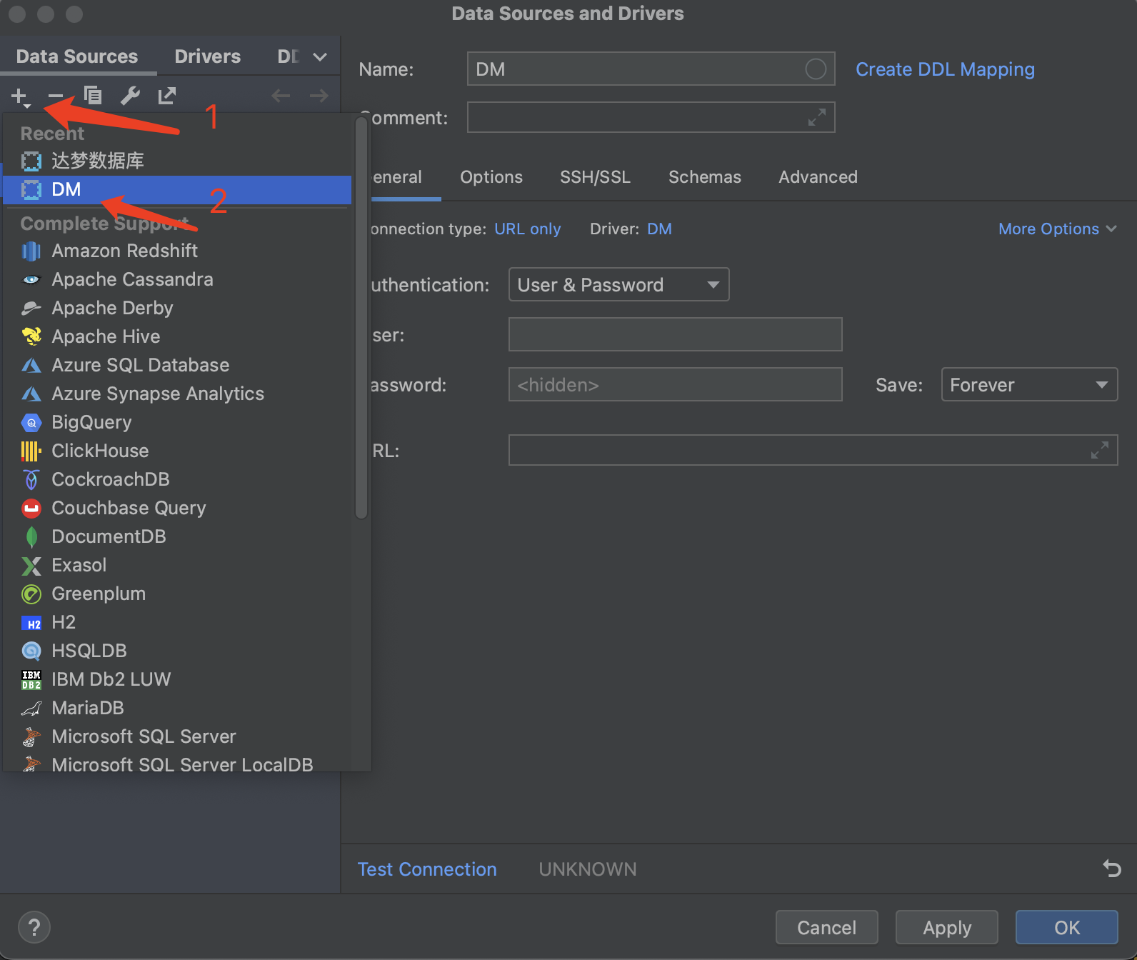Switch to the Data Sources tab
Image resolution: width=1137 pixels, height=960 pixels.
(x=77, y=56)
